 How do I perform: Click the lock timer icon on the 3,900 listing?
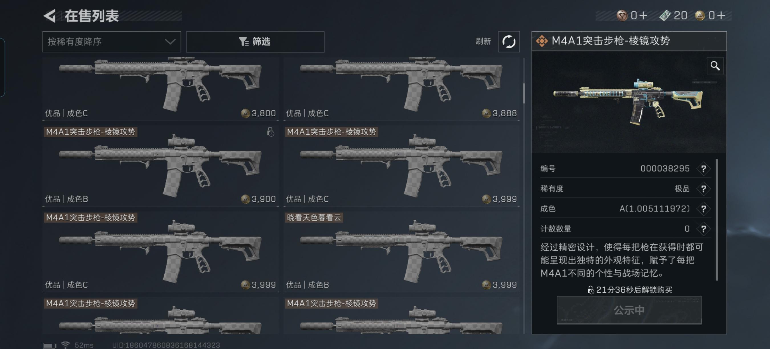pyautogui.click(x=271, y=132)
